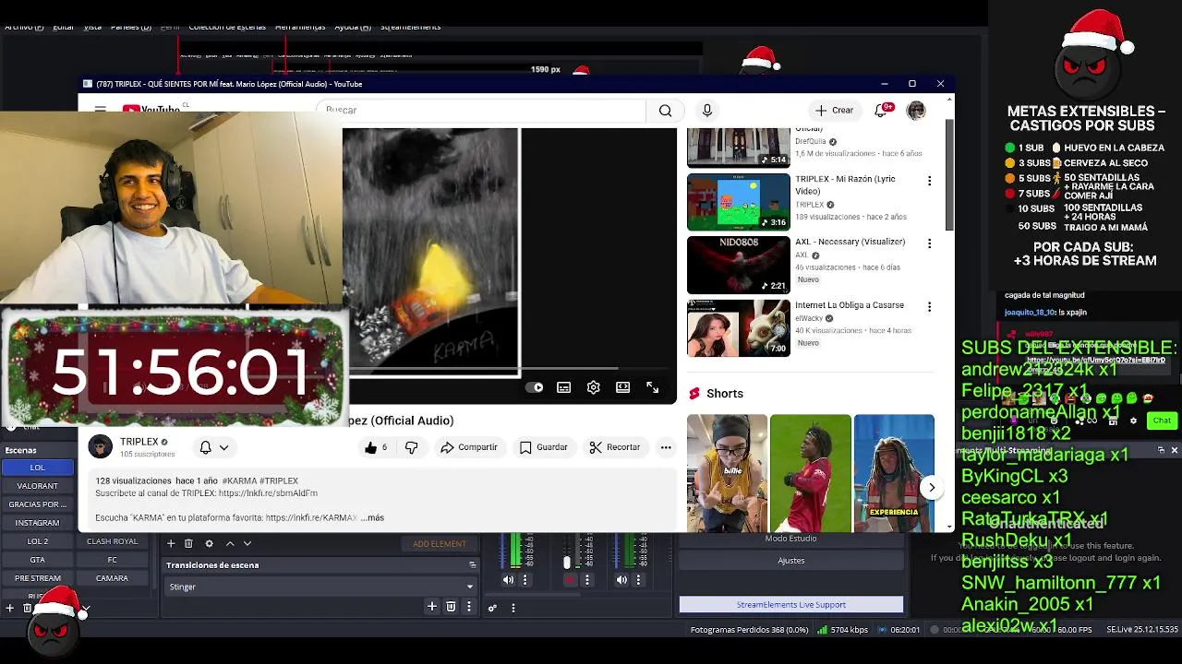
Task: Open the Ajustes button in OBS controls
Action: (791, 560)
